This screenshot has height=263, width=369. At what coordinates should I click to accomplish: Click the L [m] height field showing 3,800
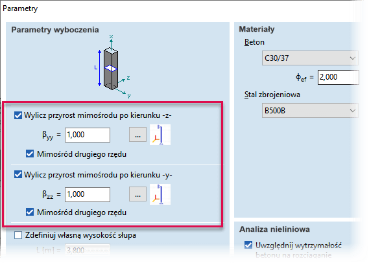(x=88, y=250)
